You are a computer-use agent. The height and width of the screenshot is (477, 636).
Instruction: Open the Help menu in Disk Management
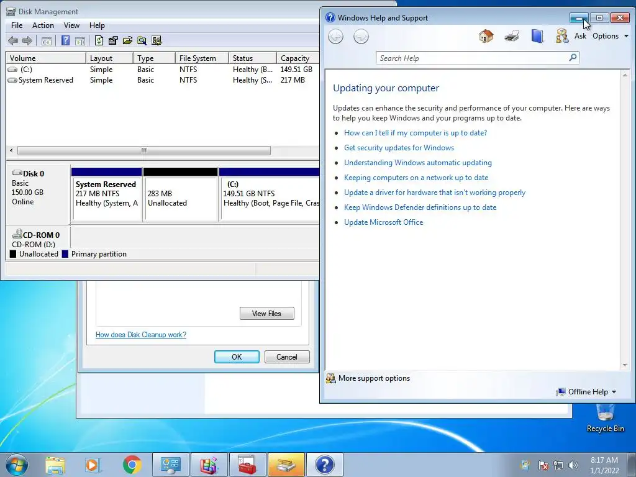pyautogui.click(x=97, y=25)
